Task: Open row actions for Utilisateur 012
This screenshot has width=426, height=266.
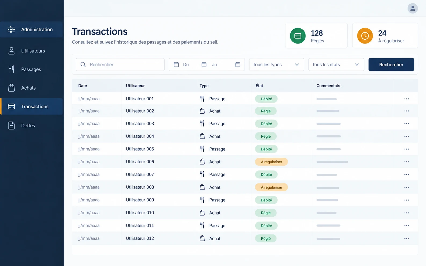Action: coord(406,239)
